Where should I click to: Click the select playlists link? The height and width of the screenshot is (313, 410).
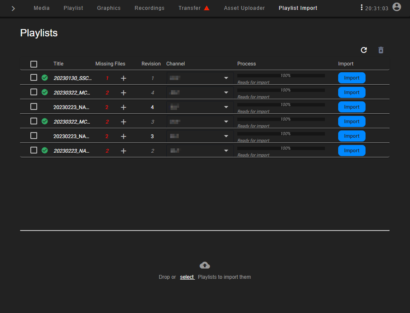187,277
